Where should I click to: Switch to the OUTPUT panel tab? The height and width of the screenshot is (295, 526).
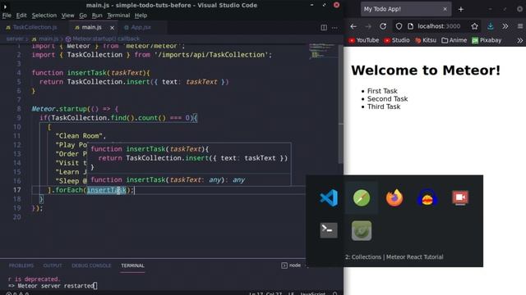tap(53, 265)
